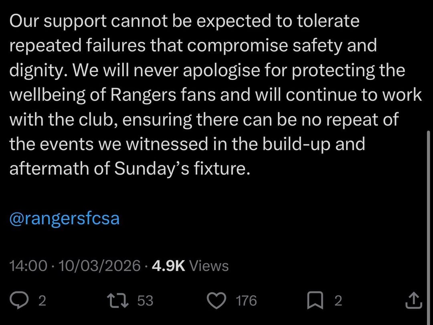
Task: Open the @rangersfcsa mention link
Action: pyautogui.click(x=64, y=219)
